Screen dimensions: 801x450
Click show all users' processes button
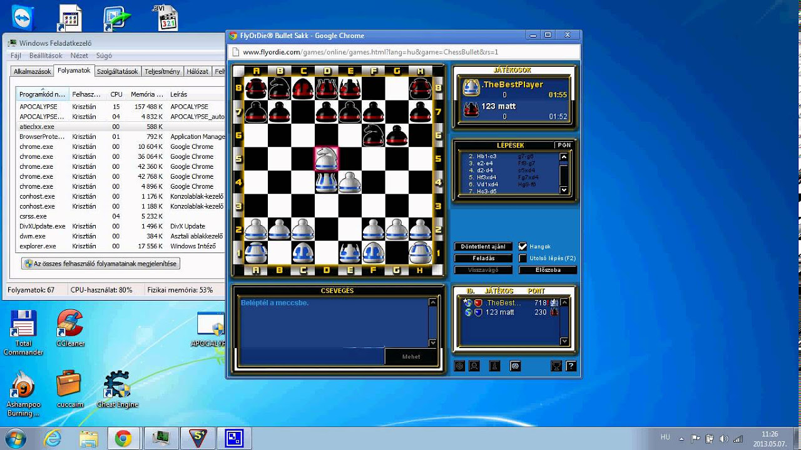101,264
